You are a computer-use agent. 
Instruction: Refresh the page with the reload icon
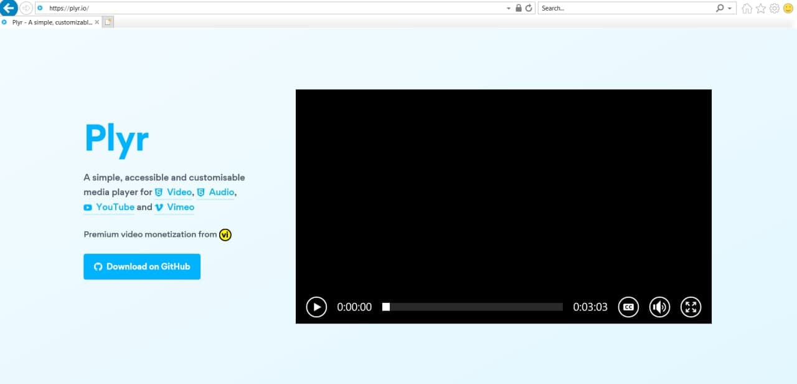coord(529,8)
